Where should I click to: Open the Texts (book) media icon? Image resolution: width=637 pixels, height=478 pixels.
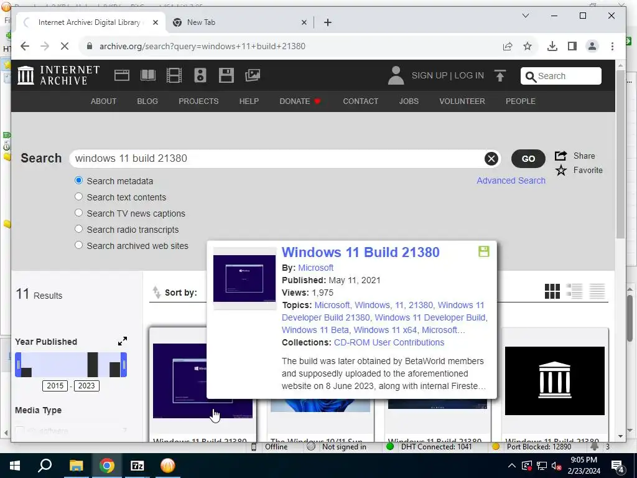click(x=148, y=75)
